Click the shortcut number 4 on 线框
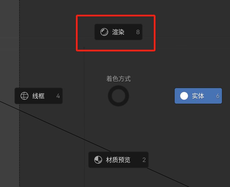230x187 pixels. pos(58,96)
